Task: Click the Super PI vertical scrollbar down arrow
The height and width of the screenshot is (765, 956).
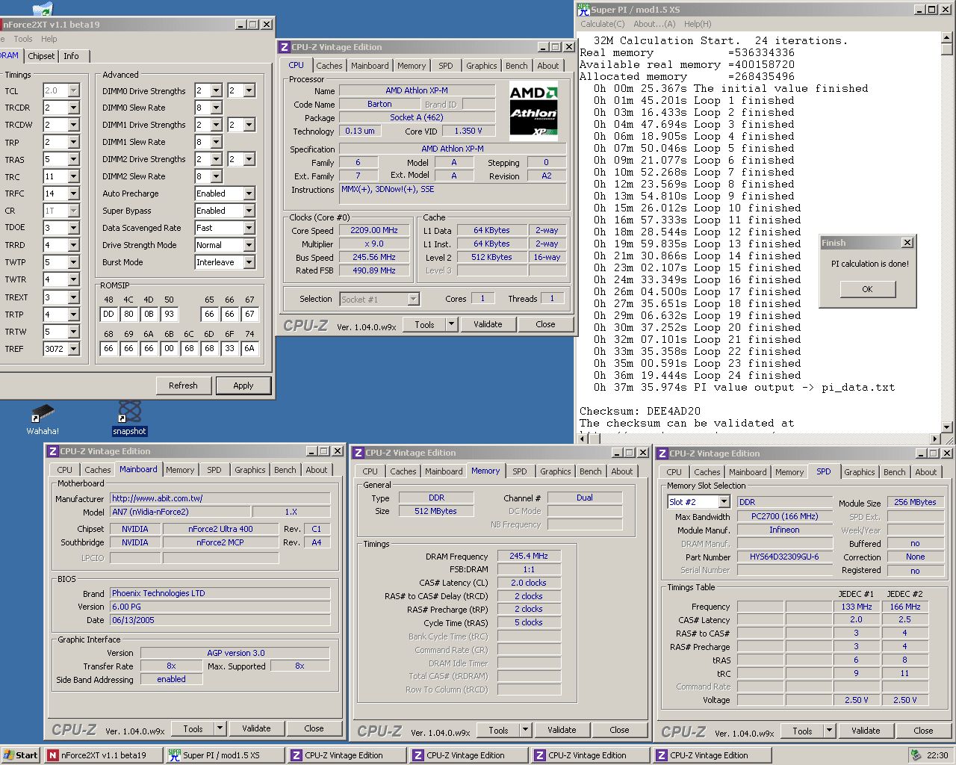Action: coord(947,427)
